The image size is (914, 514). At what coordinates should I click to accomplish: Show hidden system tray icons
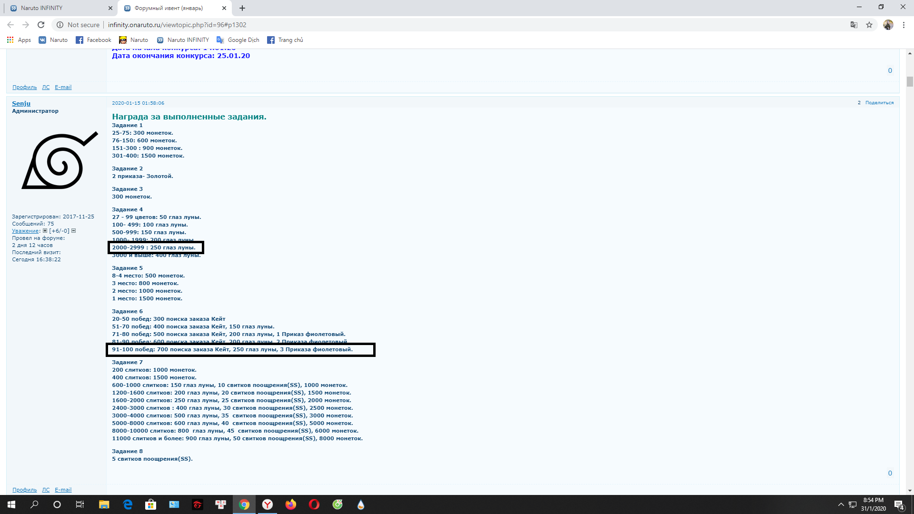(841, 504)
